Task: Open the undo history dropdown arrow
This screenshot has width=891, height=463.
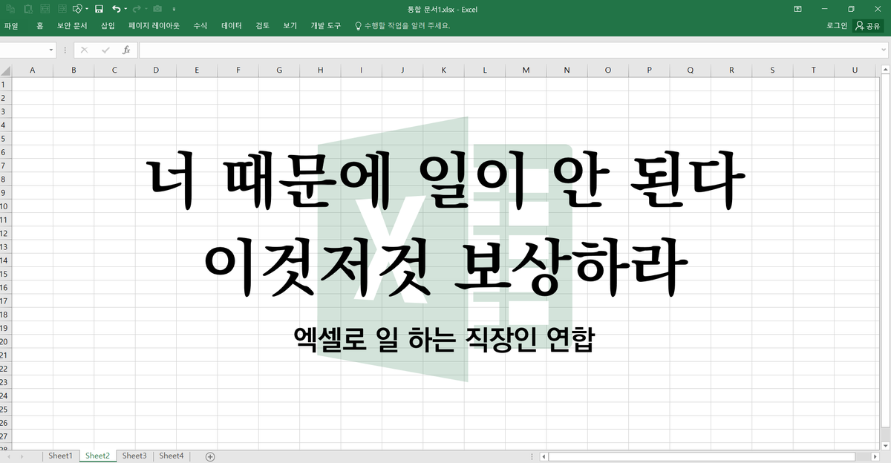Action: [x=124, y=9]
